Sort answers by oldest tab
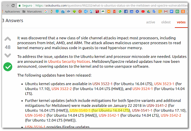 (166, 22)
